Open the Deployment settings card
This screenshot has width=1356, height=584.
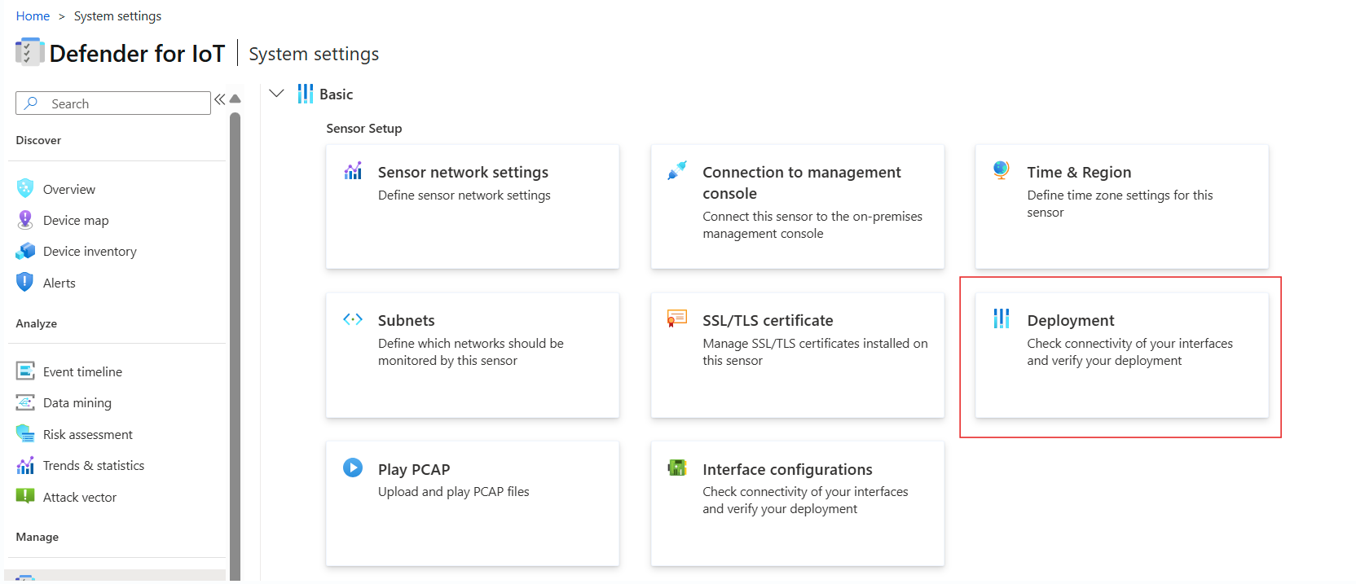pyautogui.click(x=1121, y=356)
